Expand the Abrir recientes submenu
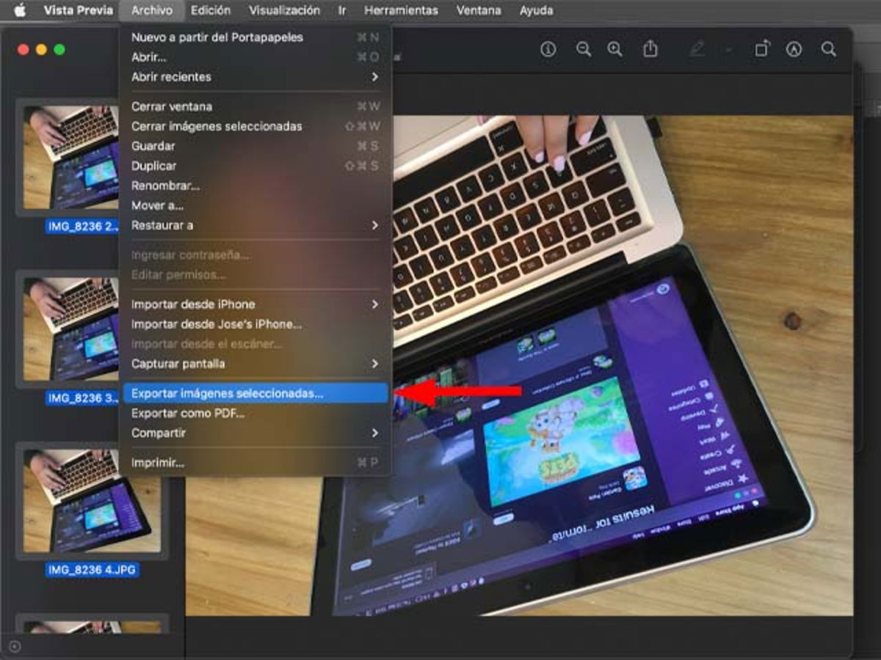The height and width of the screenshot is (660, 881). tap(255, 77)
